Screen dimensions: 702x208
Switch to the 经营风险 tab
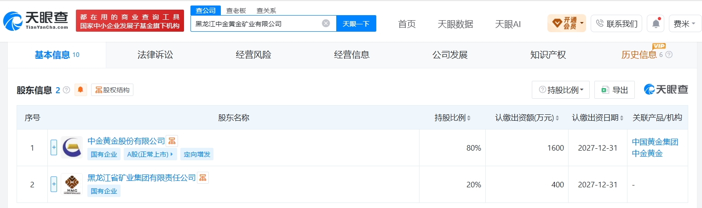pyautogui.click(x=253, y=55)
